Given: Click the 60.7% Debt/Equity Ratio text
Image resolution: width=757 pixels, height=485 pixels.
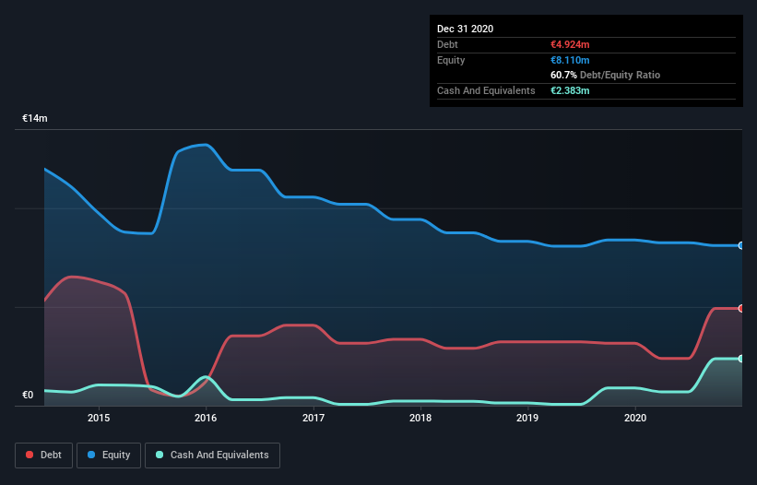Looking at the screenshot, I should coord(606,75).
